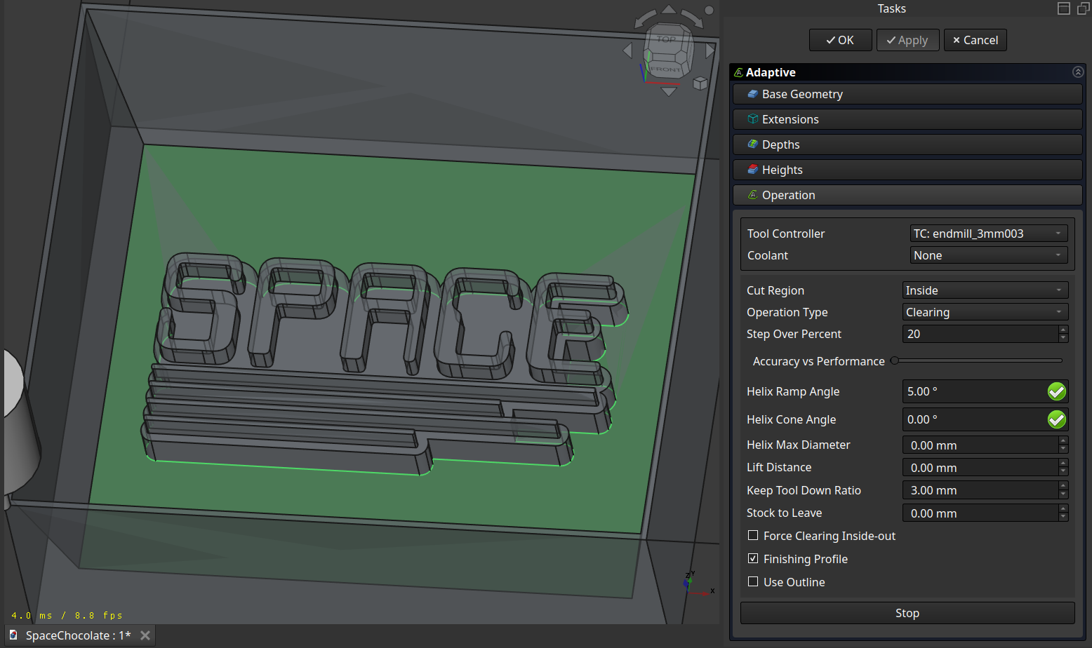
Task: Click the Adaptive operation title icon
Action: tap(738, 72)
